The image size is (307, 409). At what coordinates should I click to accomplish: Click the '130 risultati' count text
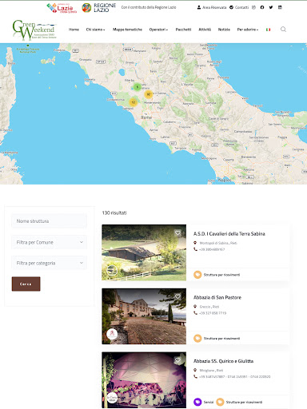(114, 212)
